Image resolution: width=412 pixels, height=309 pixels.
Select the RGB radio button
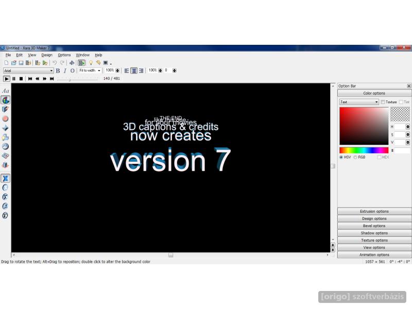(355, 157)
